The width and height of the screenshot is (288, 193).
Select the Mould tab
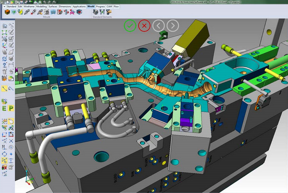pos(91,6)
